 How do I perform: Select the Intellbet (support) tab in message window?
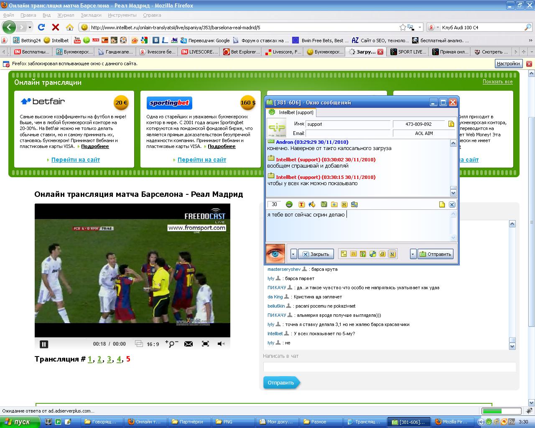tap(291, 112)
